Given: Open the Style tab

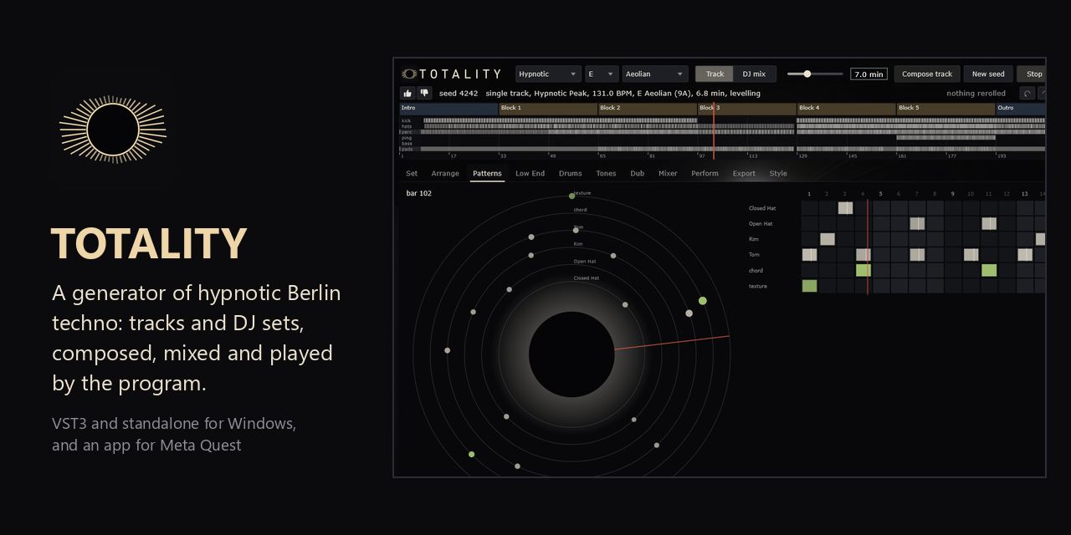Looking at the screenshot, I should [x=778, y=174].
